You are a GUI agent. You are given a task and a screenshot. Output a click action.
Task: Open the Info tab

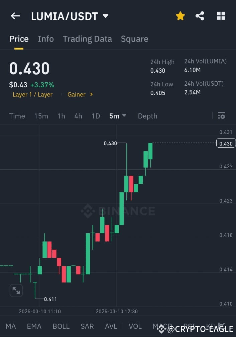click(x=45, y=39)
